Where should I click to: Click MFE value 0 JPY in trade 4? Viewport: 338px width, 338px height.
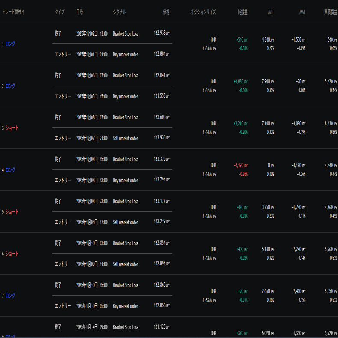click(x=271, y=165)
